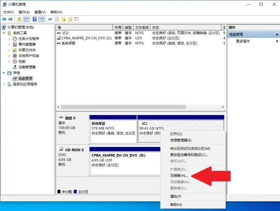This screenshot has width=280, height=211.
Task: Select the 系统工具 tree node
Action: click(20, 33)
